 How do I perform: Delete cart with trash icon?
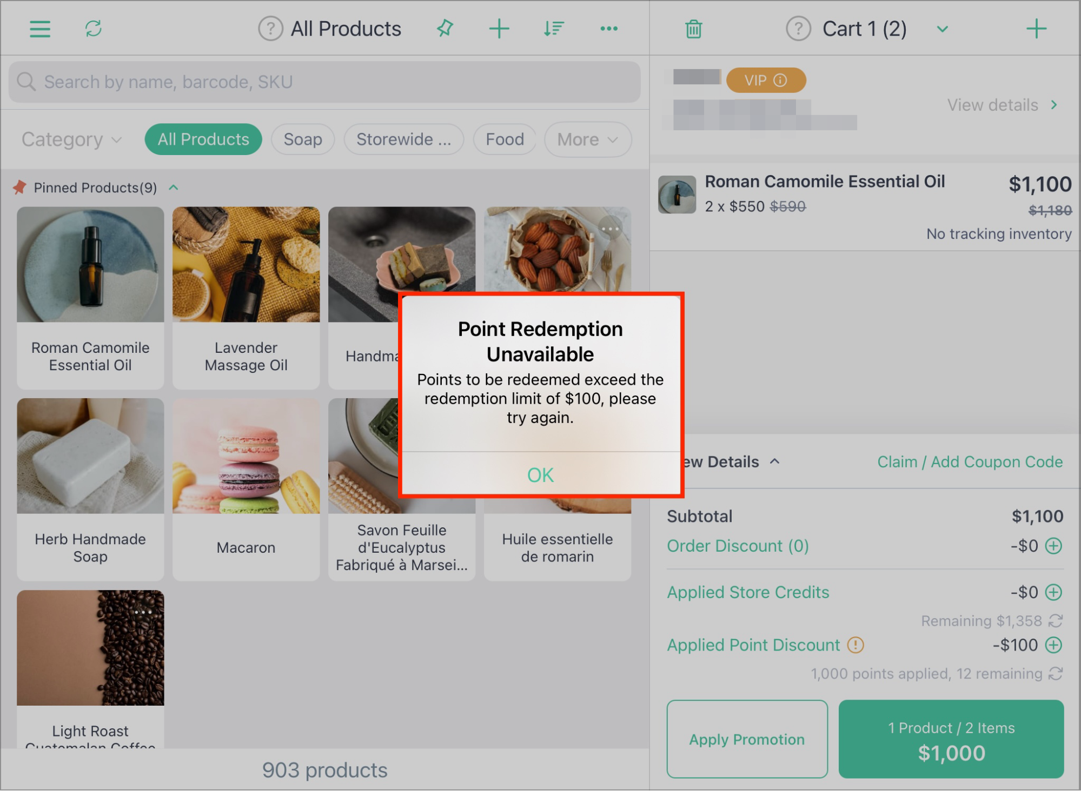pos(694,29)
